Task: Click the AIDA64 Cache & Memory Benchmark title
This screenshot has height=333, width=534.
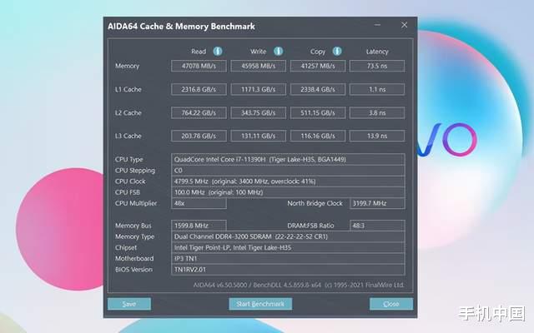Action: (x=181, y=26)
